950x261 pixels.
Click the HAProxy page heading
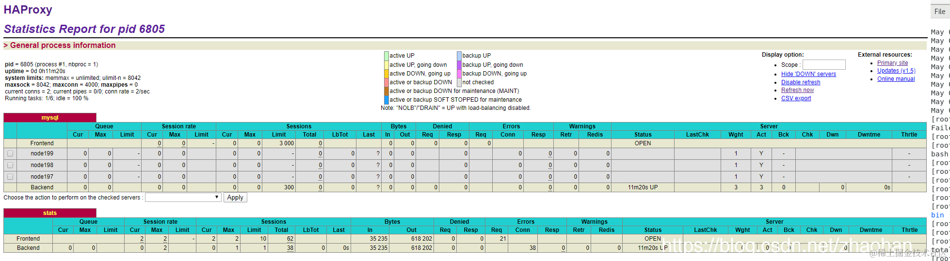coord(28,10)
